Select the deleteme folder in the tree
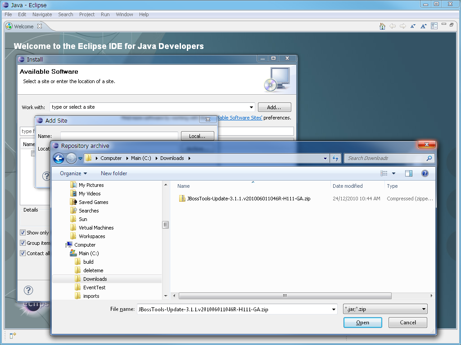Image resolution: width=461 pixels, height=345 pixels. pos(93,270)
